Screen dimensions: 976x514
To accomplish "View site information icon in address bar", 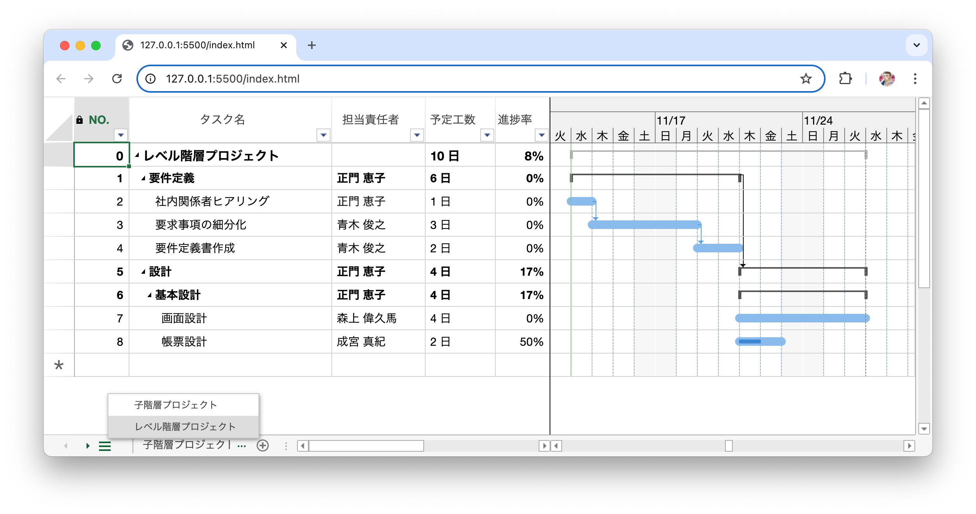I will click(x=150, y=79).
